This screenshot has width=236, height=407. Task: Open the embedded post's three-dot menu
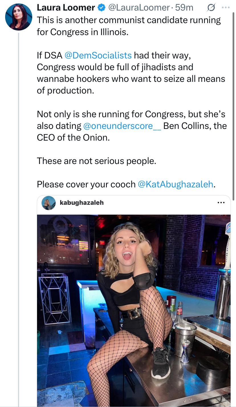point(221,203)
